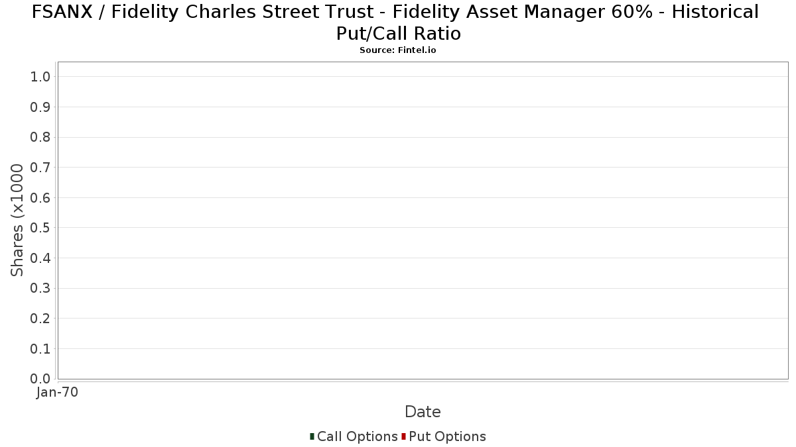Click the Date axis title
Viewport: 796px width, 447px height.
click(x=423, y=412)
